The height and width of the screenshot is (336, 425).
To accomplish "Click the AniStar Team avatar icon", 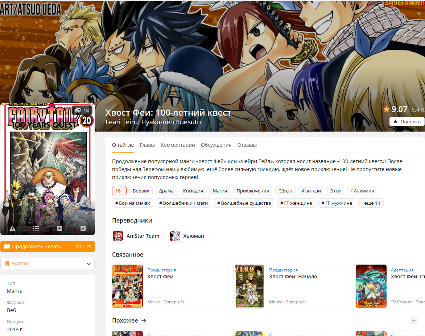I will point(118,236).
